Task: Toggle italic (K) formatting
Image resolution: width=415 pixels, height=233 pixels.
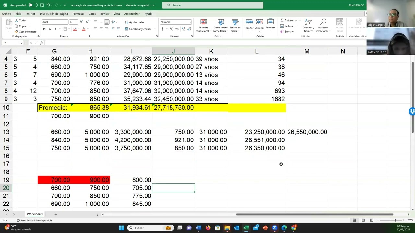Action: pos(50,29)
